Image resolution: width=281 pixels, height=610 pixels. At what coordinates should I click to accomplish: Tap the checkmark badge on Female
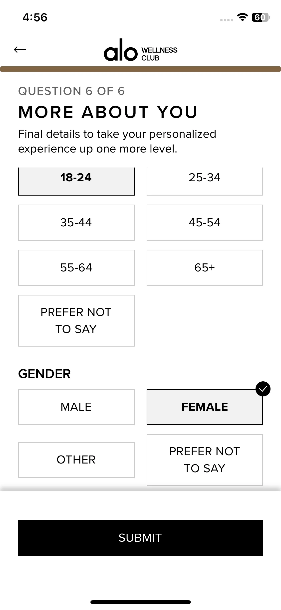(263, 389)
